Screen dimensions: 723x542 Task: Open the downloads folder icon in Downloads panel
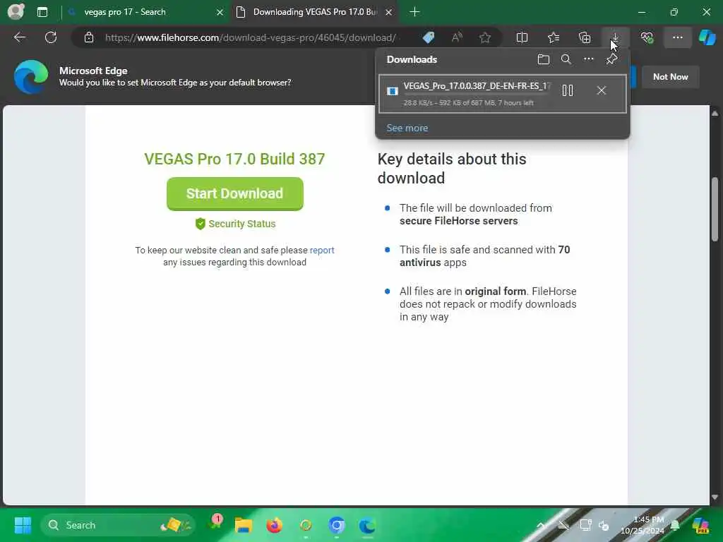click(x=543, y=59)
